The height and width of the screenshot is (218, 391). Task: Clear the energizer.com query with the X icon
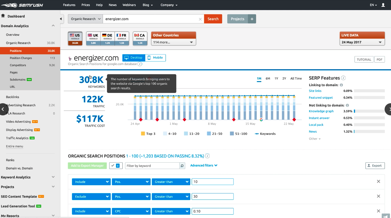click(200, 19)
